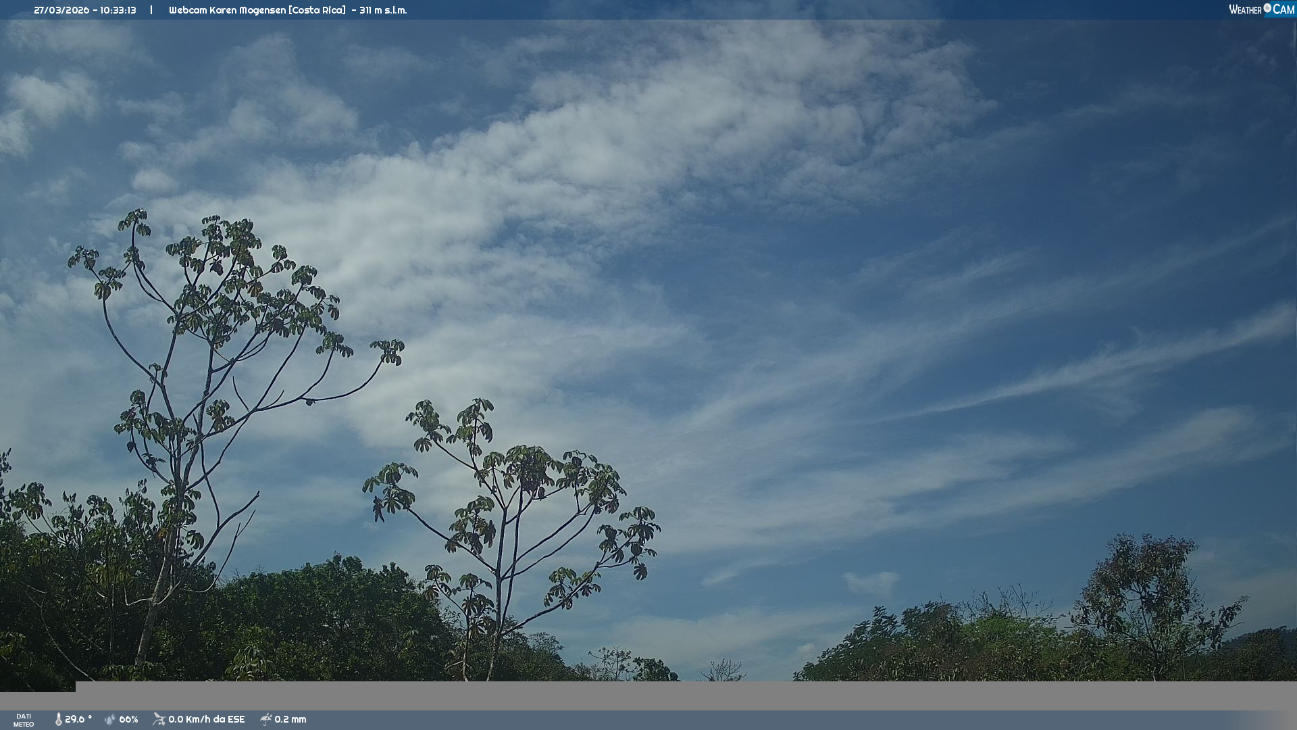Click the dark rectangle at bottom-left corner

[37, 687]
